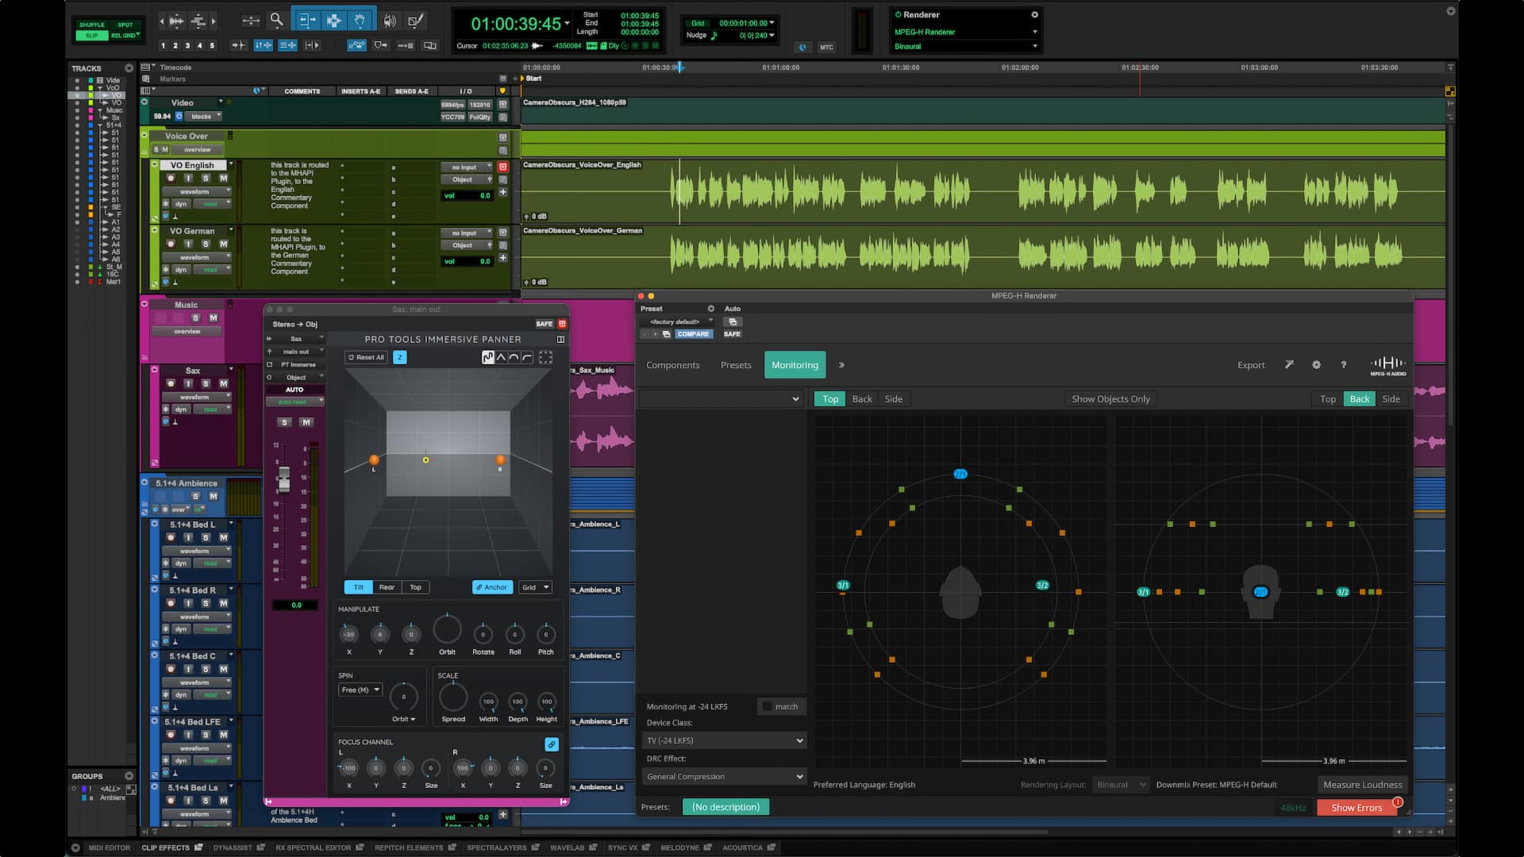Viewport: 1524px width, 857px height.
Task: Solo the VO English track
Action: click(x=206, y=179)
